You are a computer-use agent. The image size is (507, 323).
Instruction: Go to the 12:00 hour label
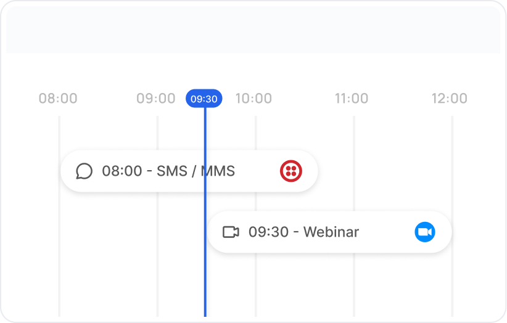[450, 99]
